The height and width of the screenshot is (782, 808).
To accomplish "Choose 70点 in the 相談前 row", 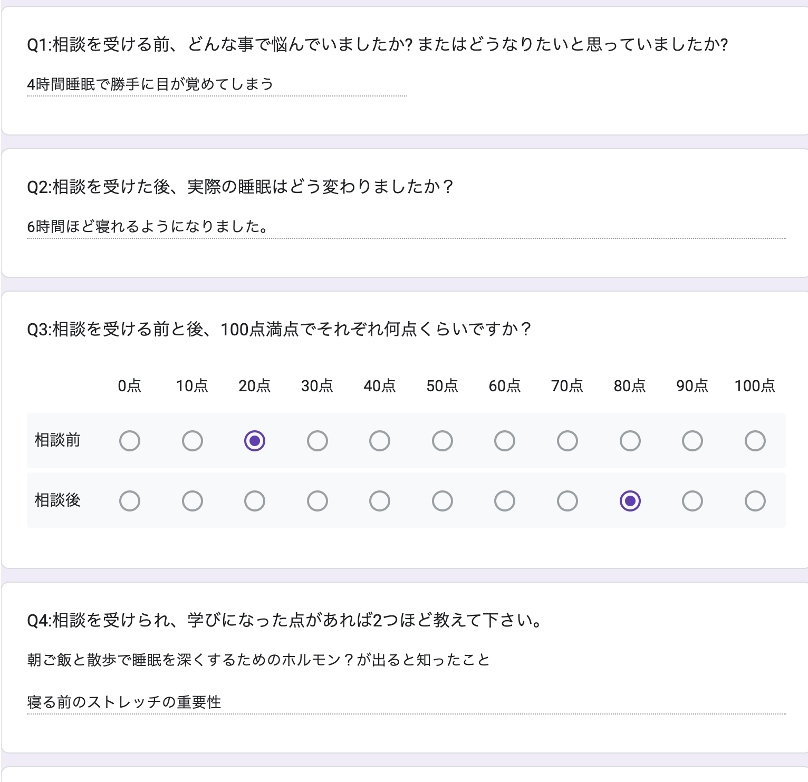I will (x=567, y=441).
